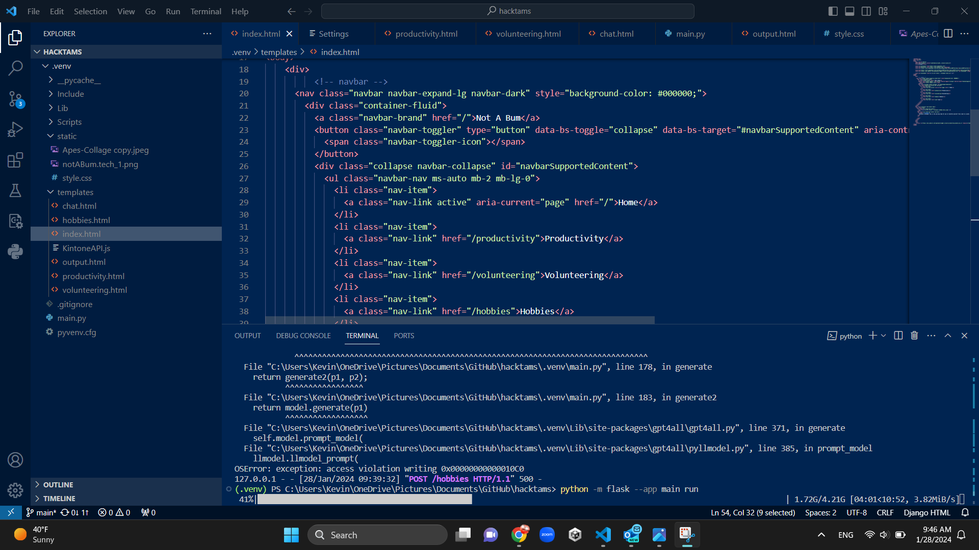
Task: Kill terminal with trash icon
Action: pyautogui.click(x=914, y=336)
